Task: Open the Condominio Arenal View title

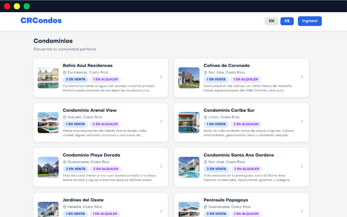Action: click(90, 110)
